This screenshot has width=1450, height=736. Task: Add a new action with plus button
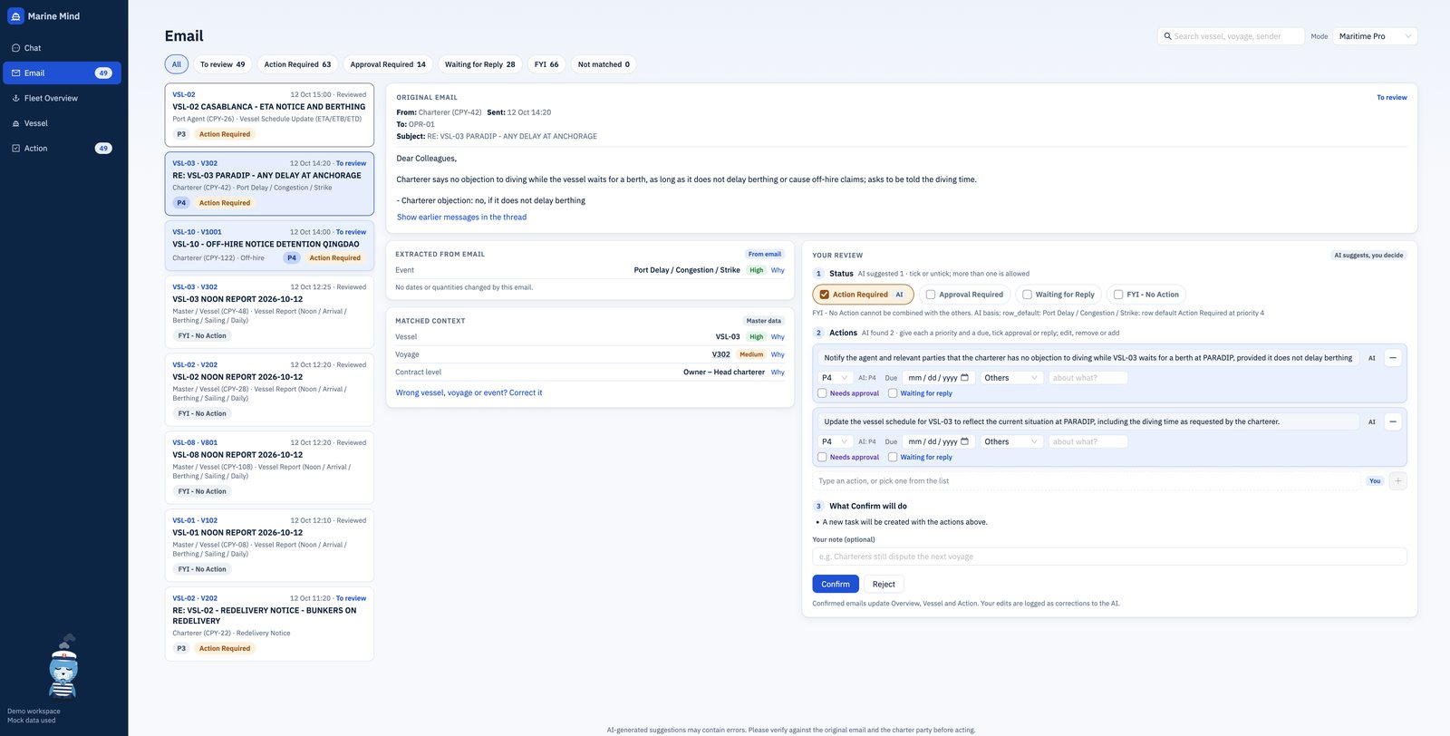1398,481
